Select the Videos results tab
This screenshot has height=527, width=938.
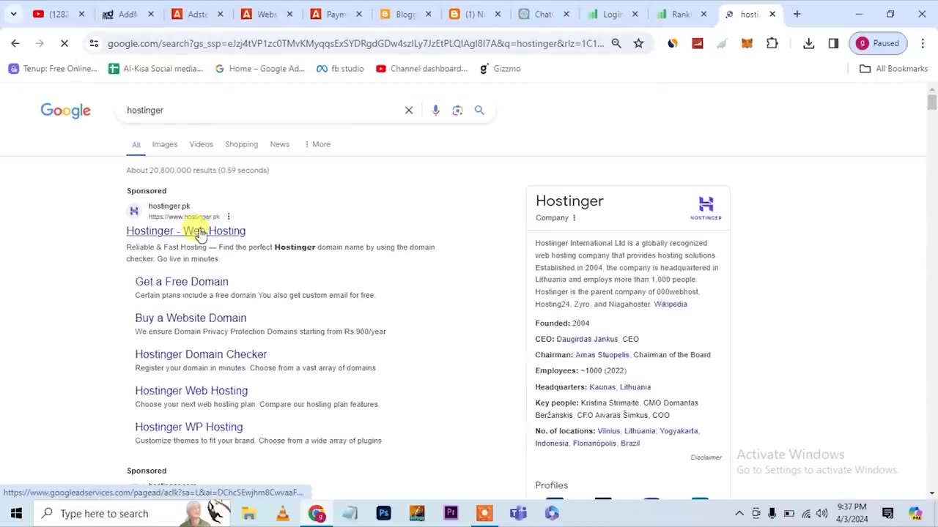(x=201, y=144)
